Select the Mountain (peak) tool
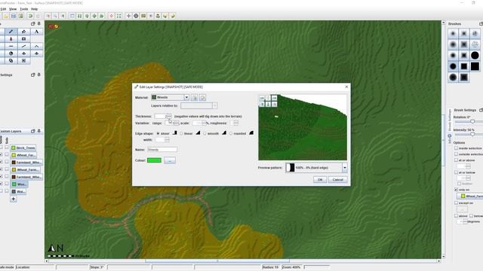Viewport: 483px width, 271px height. pos(36,46)
